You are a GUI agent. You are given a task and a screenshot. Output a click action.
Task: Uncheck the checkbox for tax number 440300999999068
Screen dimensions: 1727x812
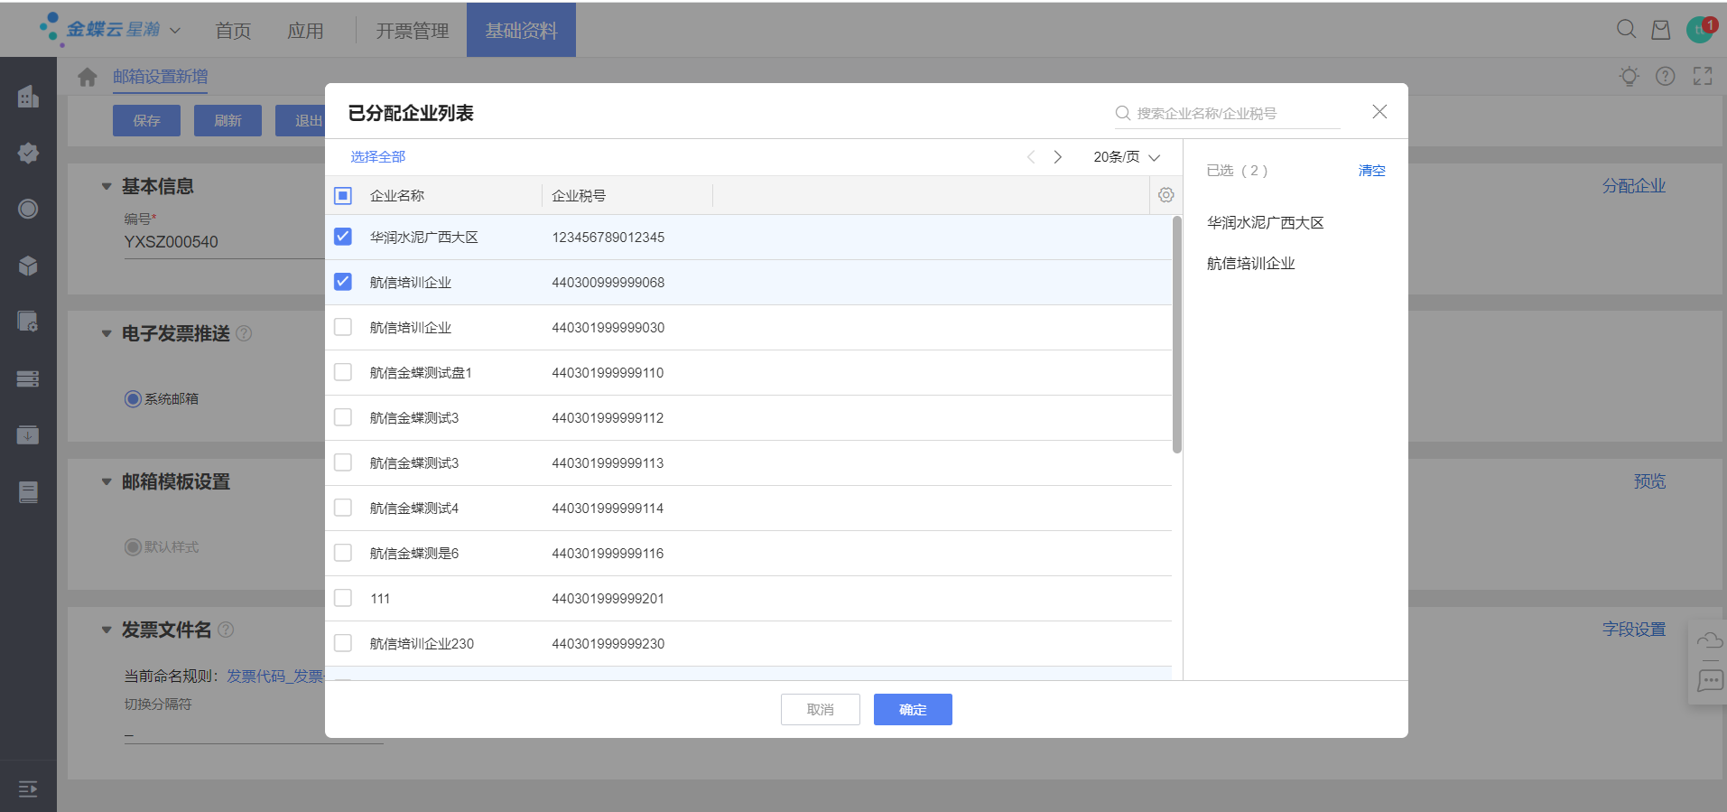click(x=343, y=282)
